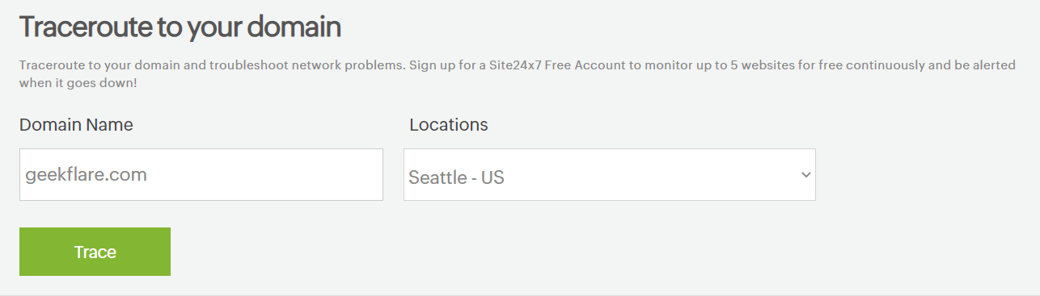Click the small down arrow in the Locations box

805,174
